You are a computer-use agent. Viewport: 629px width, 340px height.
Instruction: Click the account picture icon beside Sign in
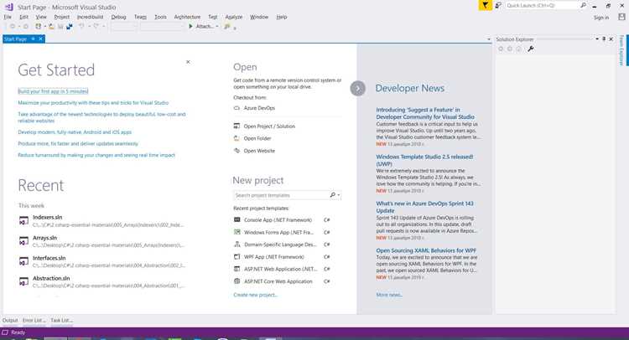click(x=621, y=17)
